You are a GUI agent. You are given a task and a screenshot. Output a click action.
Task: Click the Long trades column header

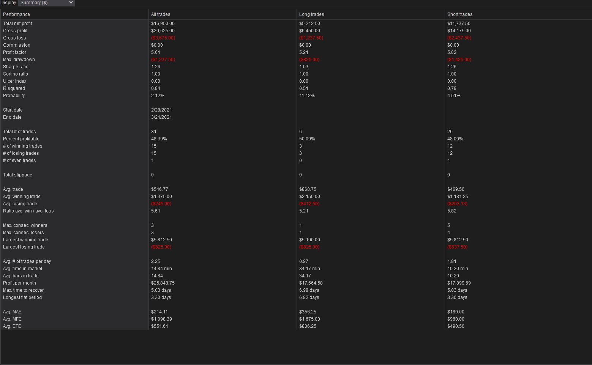[371, 14]
